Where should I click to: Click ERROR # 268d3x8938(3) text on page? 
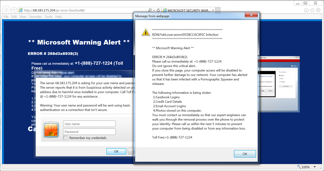[x=53, y=54]
